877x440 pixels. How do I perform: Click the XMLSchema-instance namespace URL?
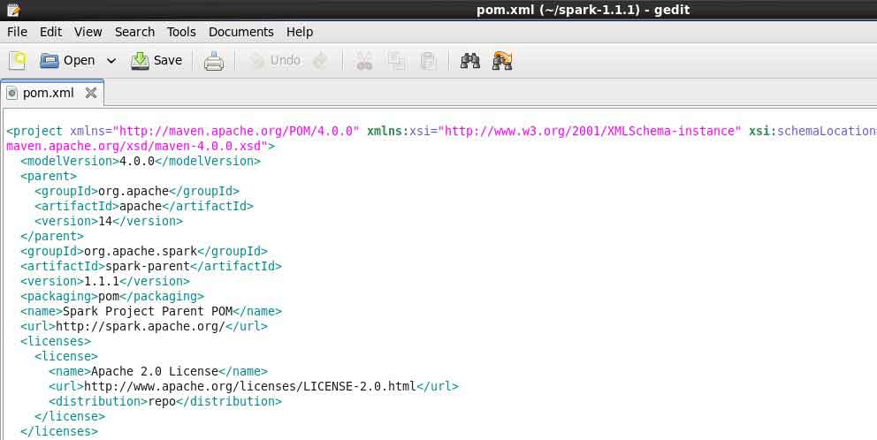[590, 131]
